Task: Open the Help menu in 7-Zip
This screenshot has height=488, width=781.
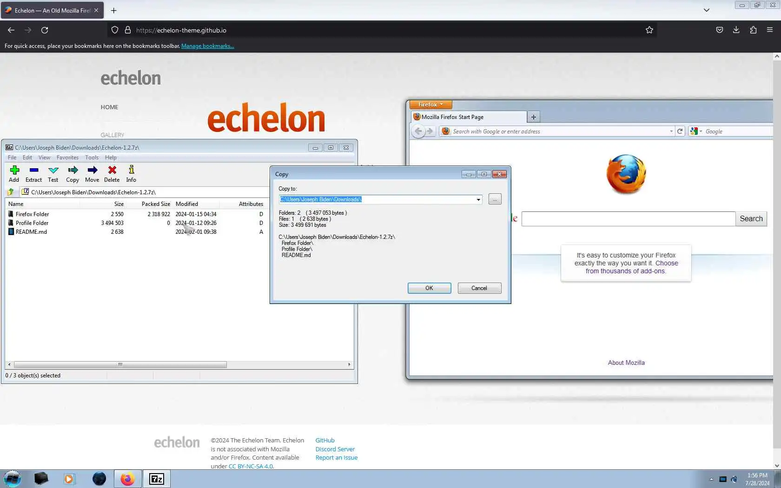Action: [x=111, y=158]
